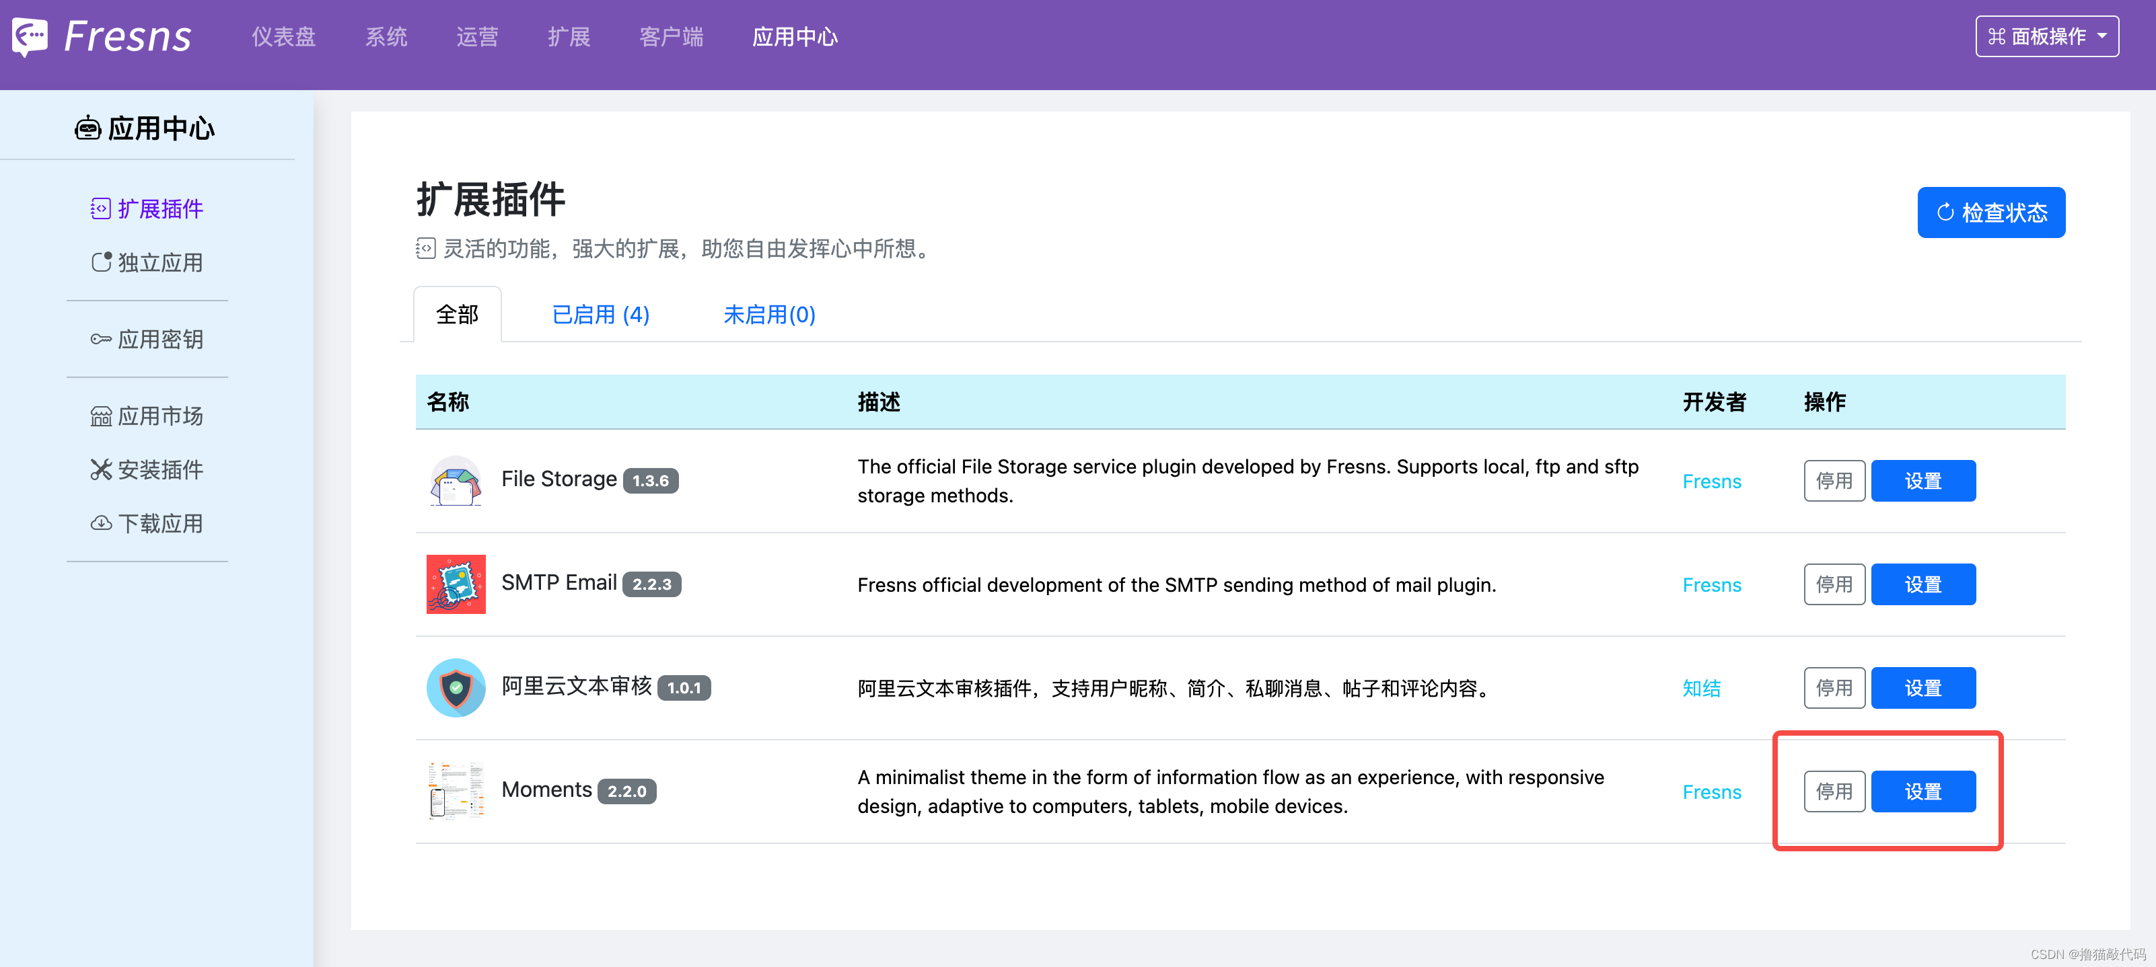2156x967 pixels.
Task: Expand the 面板操作 dropdown
Action: [2046, 36]
